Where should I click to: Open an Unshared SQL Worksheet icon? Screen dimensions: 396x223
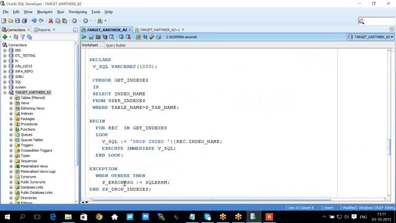tap(138, 37)
